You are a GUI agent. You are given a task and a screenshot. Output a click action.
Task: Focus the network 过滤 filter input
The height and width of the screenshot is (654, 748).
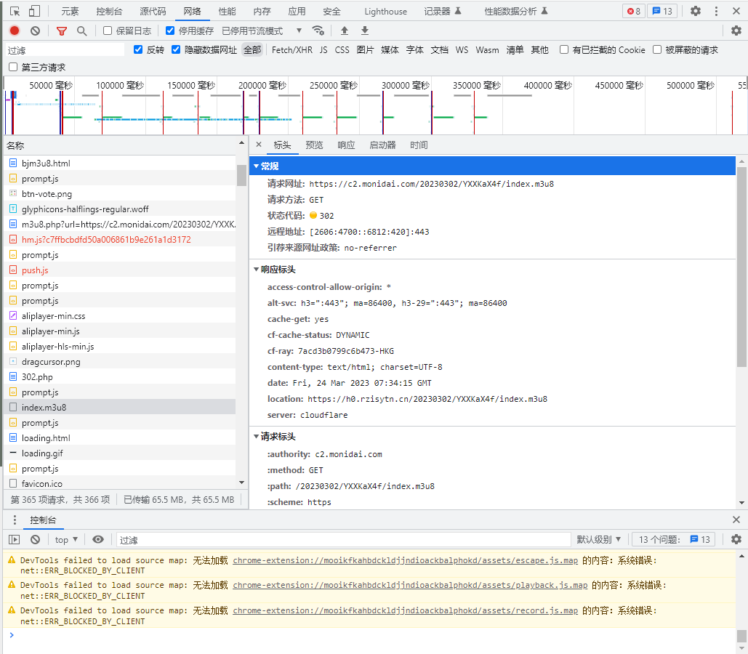[x=65, y=49]
